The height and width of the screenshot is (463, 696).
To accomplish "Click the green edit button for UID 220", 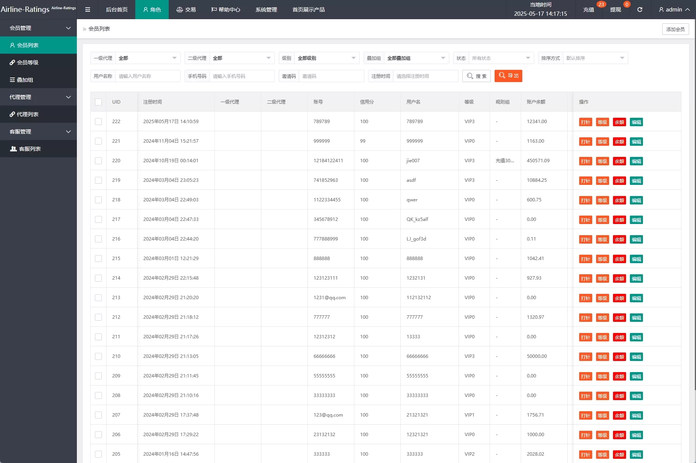I will 636,161.
